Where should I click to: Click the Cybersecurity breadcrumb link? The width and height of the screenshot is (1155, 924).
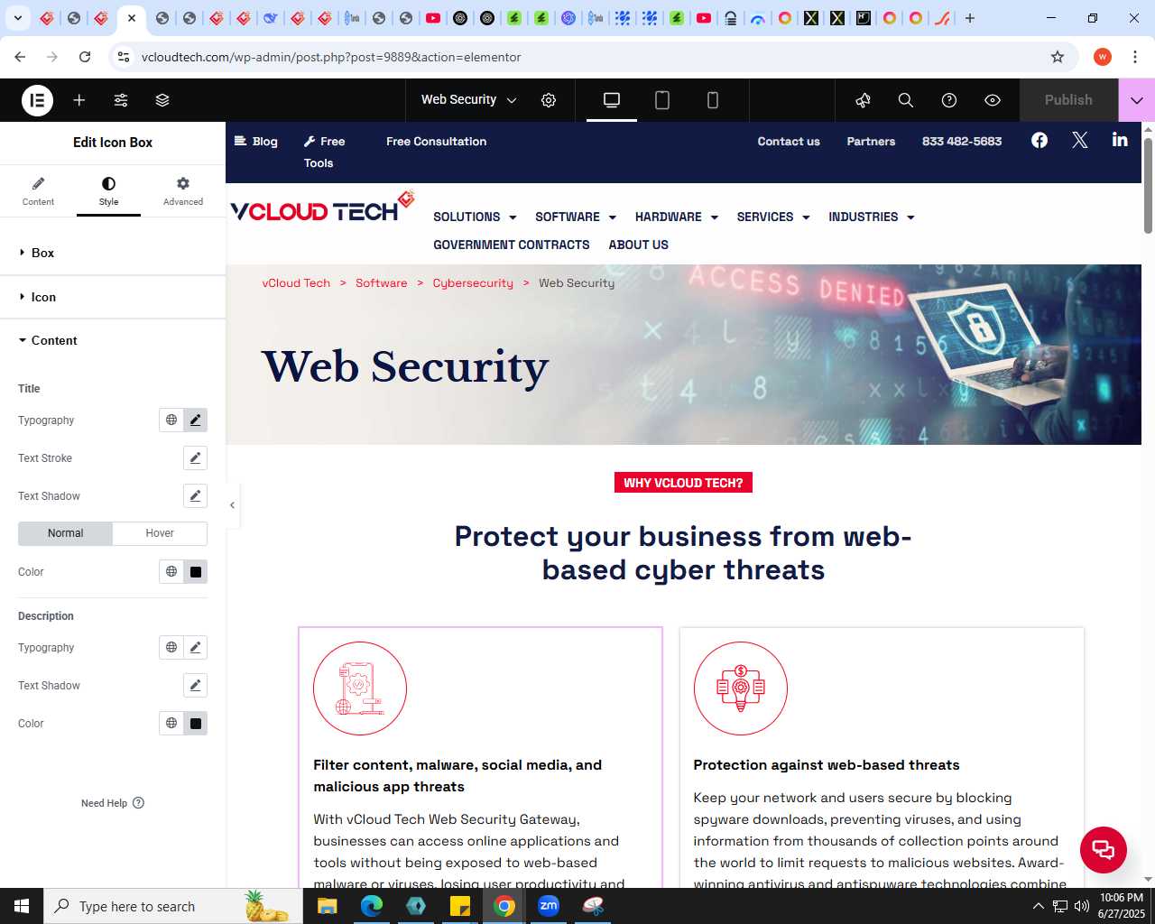click(473, 283)
